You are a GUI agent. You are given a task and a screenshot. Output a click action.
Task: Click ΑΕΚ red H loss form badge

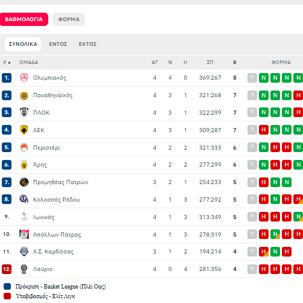264,130
